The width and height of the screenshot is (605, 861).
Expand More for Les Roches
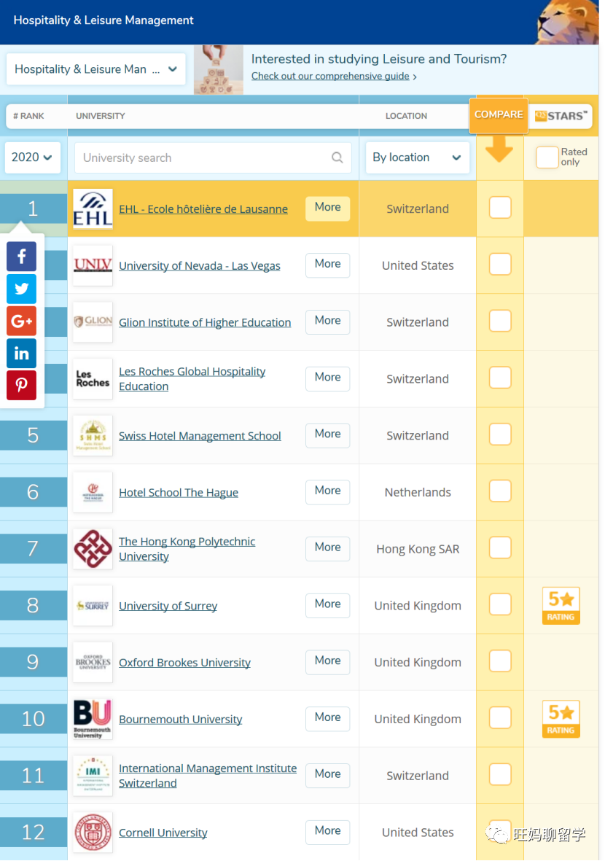[x=328, y=378]
